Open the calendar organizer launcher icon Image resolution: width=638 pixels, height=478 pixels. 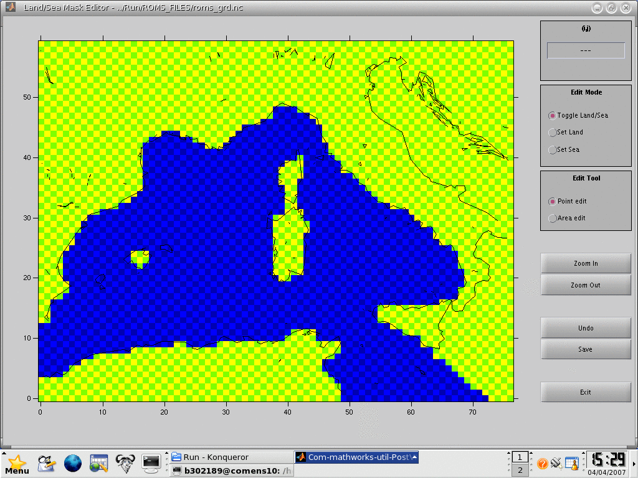pos(99,463)
